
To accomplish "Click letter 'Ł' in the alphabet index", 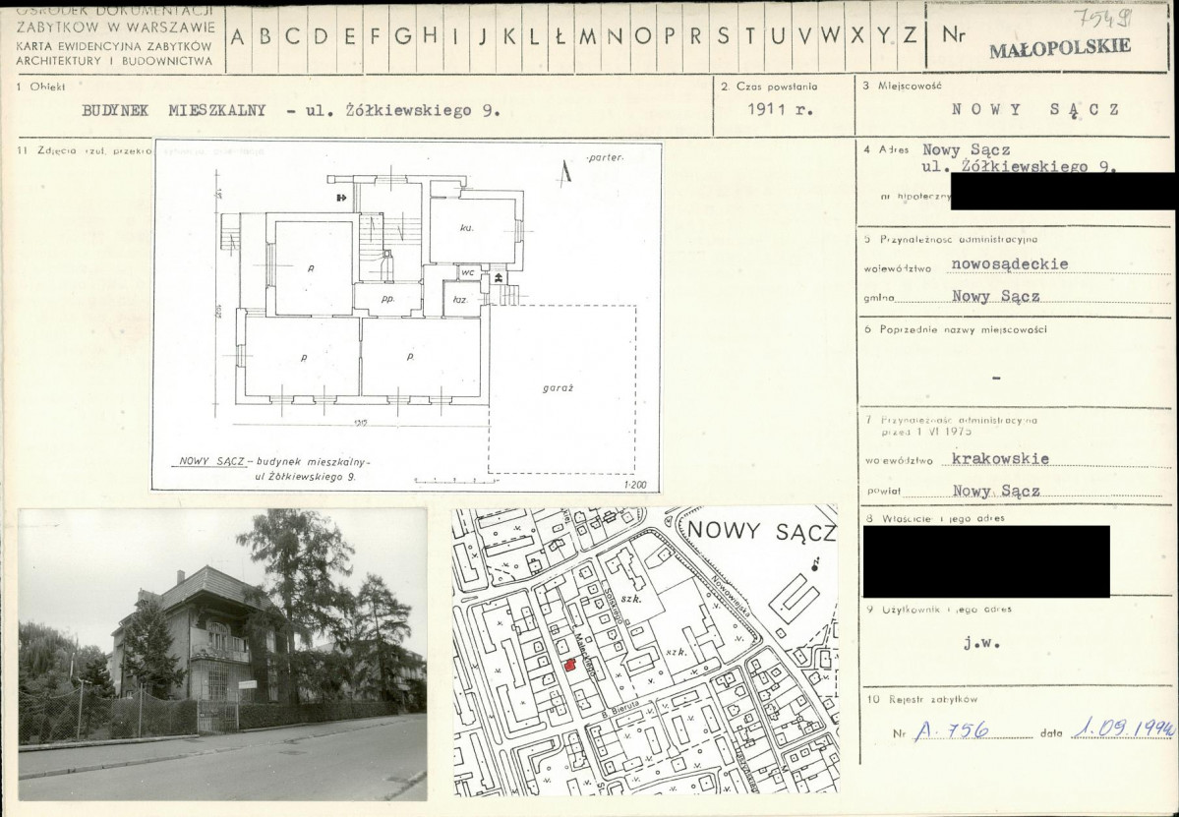I will (560, 36).
